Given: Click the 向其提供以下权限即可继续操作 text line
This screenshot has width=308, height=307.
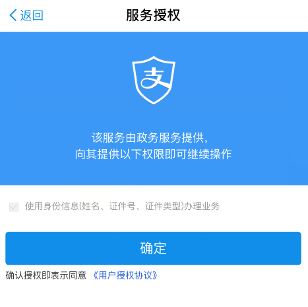Looking at the screenshot, I should (153, 154).
